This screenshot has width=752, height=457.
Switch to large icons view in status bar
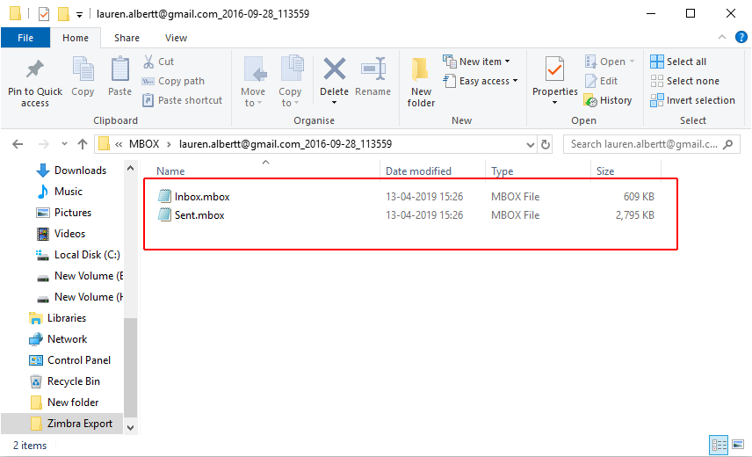click(736, 445)
